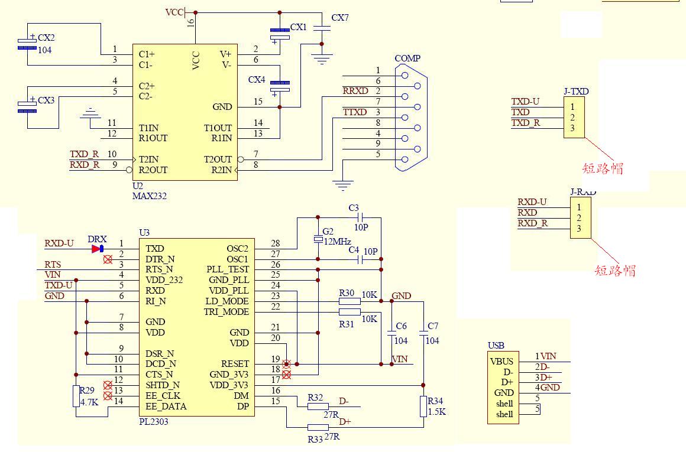Click ground symbol below CX7 capacitor
Viewport: 686px width, 452px height.
point(322,60)
